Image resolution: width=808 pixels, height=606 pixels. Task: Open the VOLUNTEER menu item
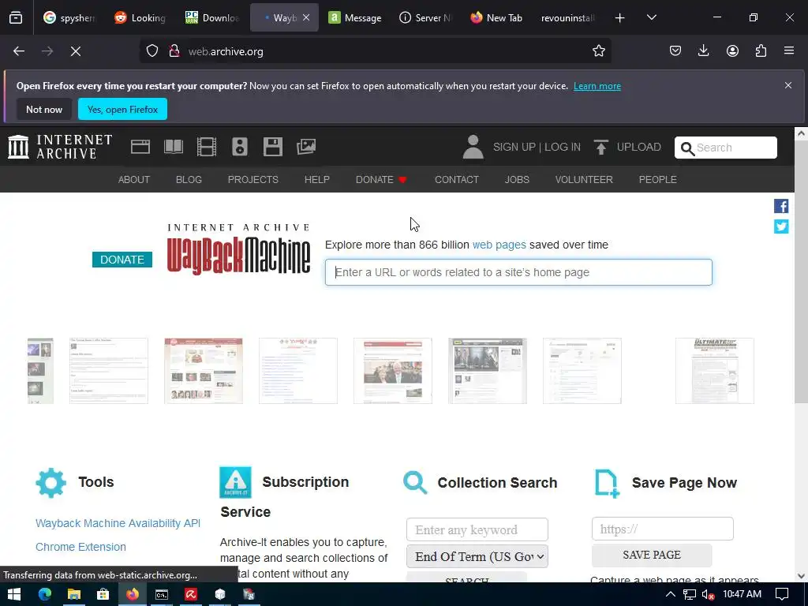(x=584, y=179)
